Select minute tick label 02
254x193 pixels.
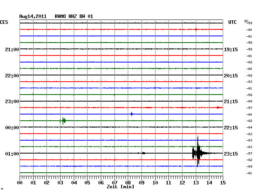point(47,183)
